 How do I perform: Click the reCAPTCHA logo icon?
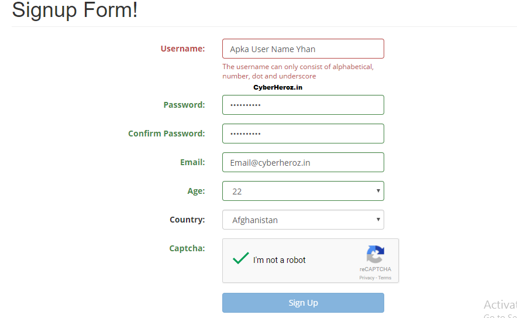pos(375,254)
